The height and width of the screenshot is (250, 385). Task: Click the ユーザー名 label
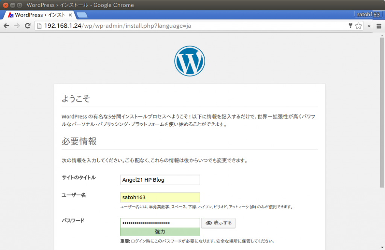click(74, 195)
